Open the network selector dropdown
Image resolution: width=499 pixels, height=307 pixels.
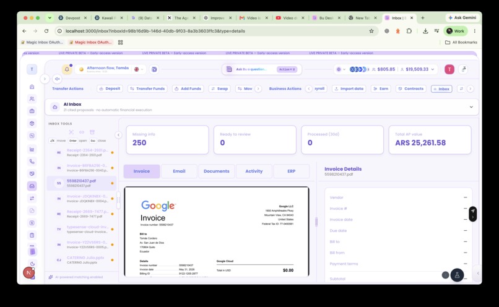pos(341,69)
